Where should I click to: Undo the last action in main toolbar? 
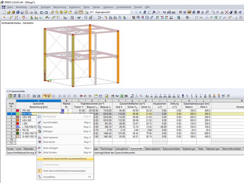(41, 12)
